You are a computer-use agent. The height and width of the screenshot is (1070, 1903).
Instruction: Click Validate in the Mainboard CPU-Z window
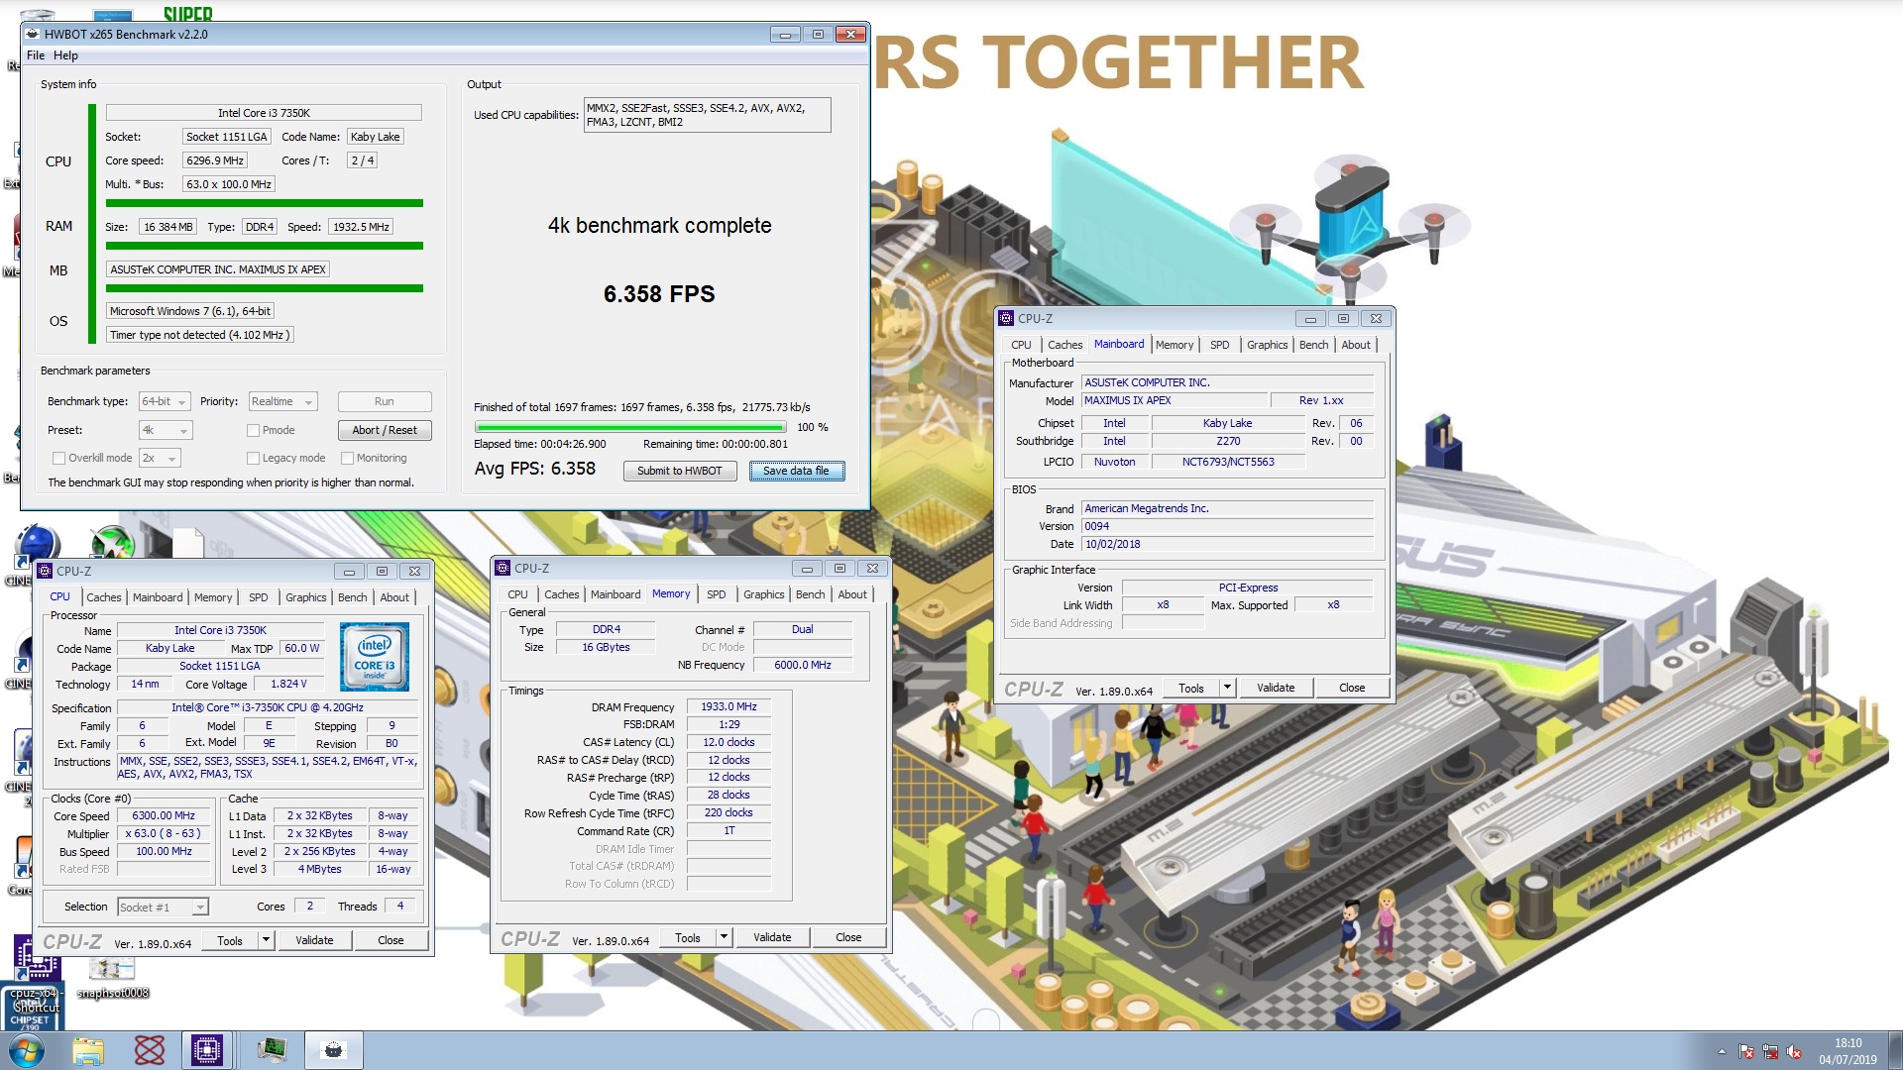pos(1276,688)
